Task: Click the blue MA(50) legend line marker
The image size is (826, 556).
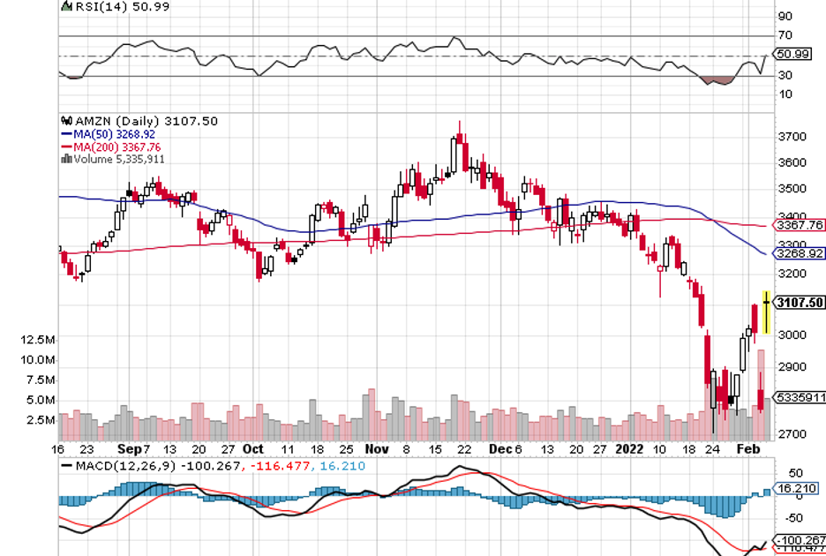Action: (64, 134)
